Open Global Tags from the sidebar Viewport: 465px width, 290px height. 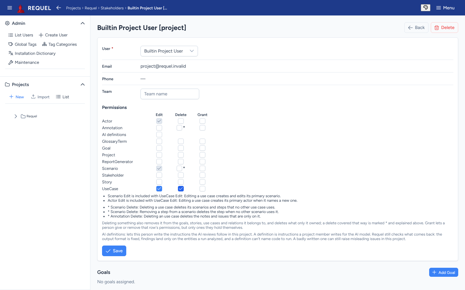(x=22, y=44)
